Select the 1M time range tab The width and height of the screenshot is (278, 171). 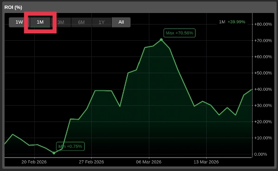pos(40,22)
